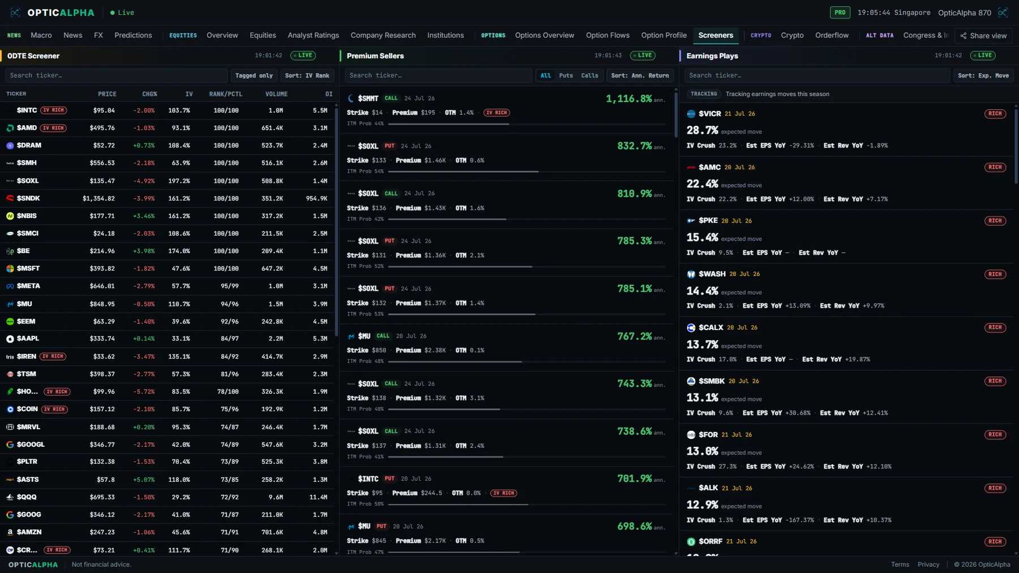This screenshot has width=1019, height=573.
Task: Click the $MRVL logo icon
Action: click(10, 427)
